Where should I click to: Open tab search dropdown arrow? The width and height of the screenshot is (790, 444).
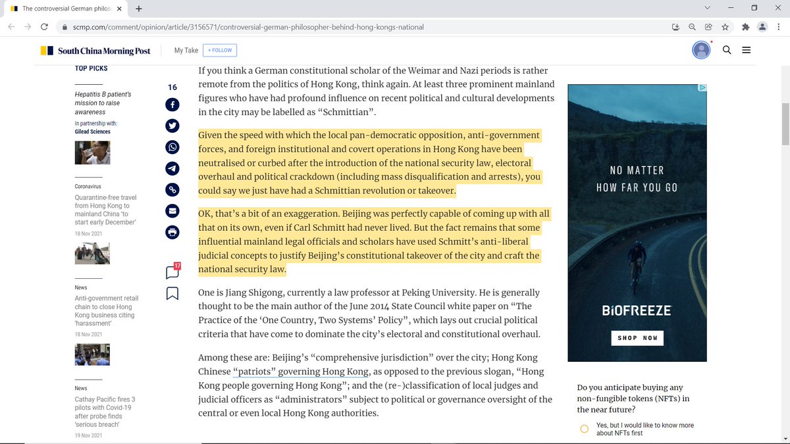[x=707, y=8]
